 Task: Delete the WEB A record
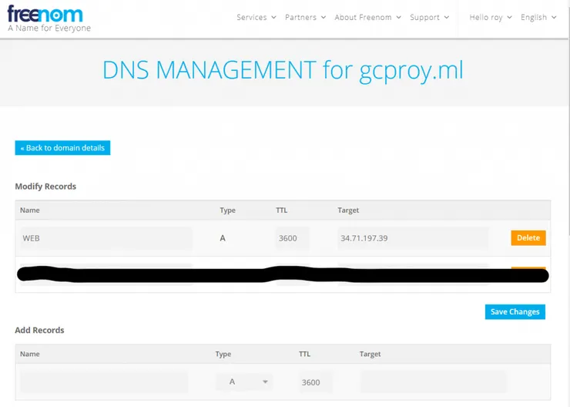pos(528,238)
